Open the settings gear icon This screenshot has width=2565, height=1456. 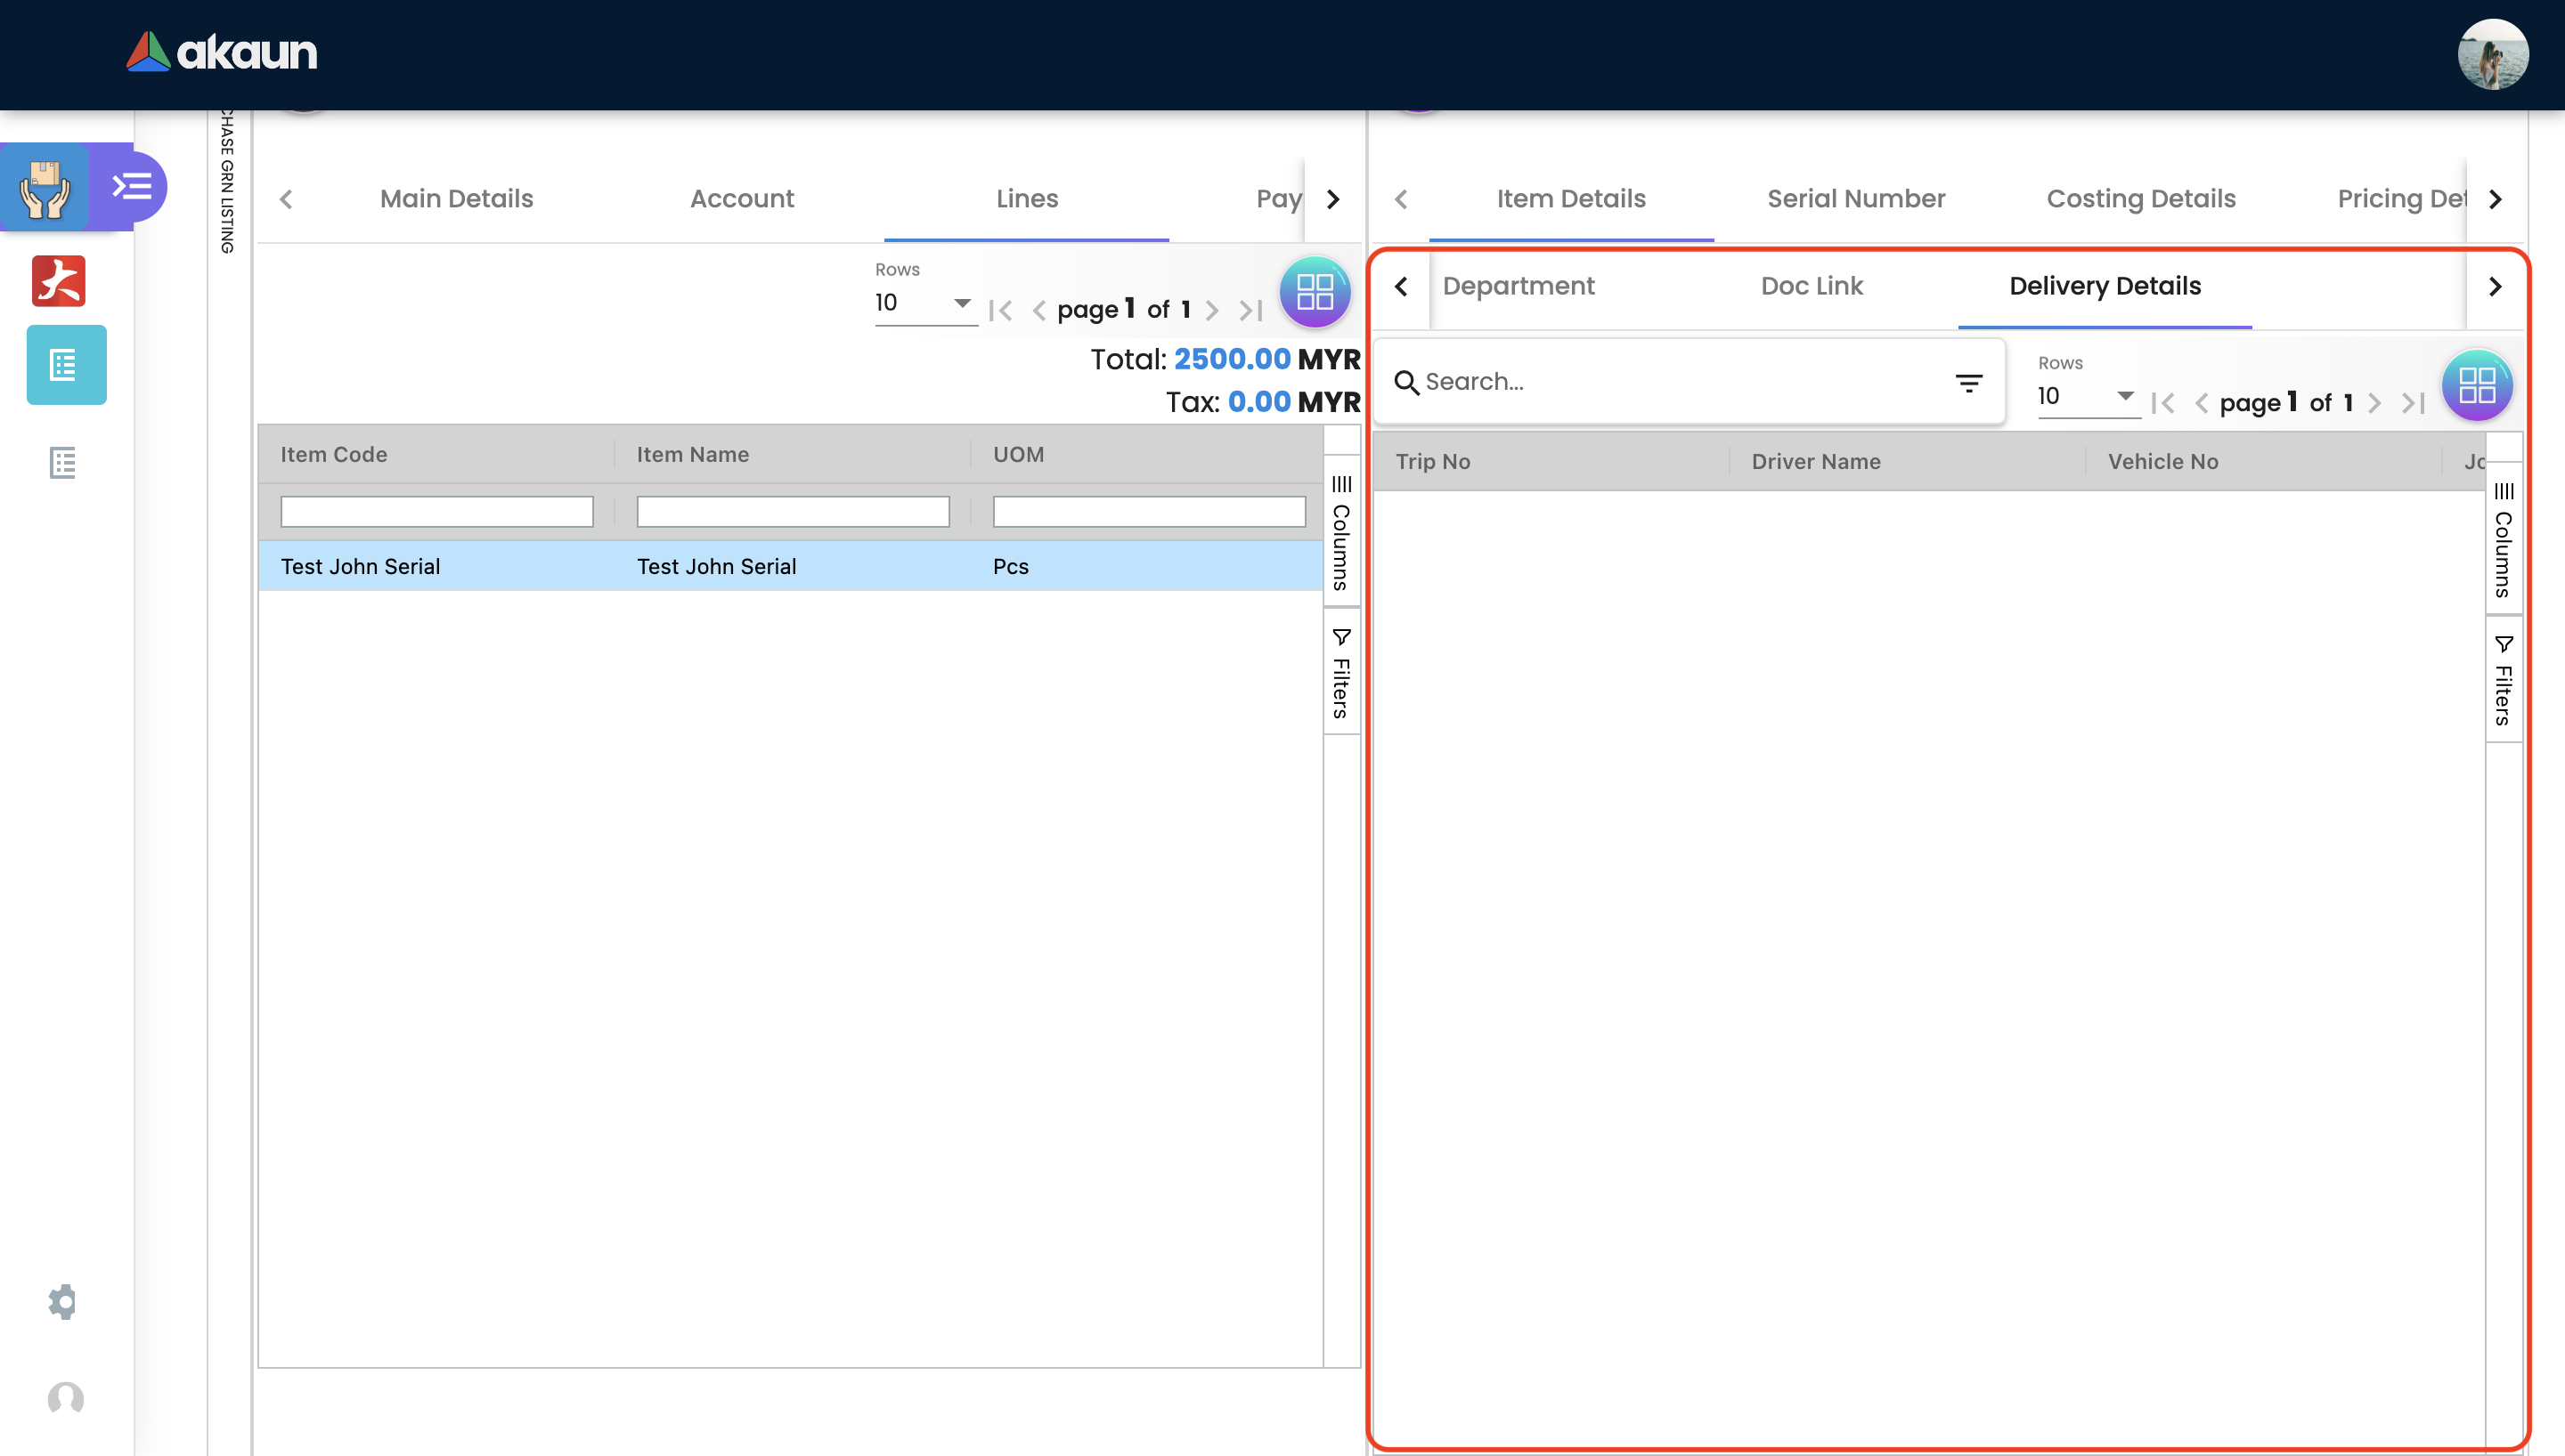click(62, 1301)
